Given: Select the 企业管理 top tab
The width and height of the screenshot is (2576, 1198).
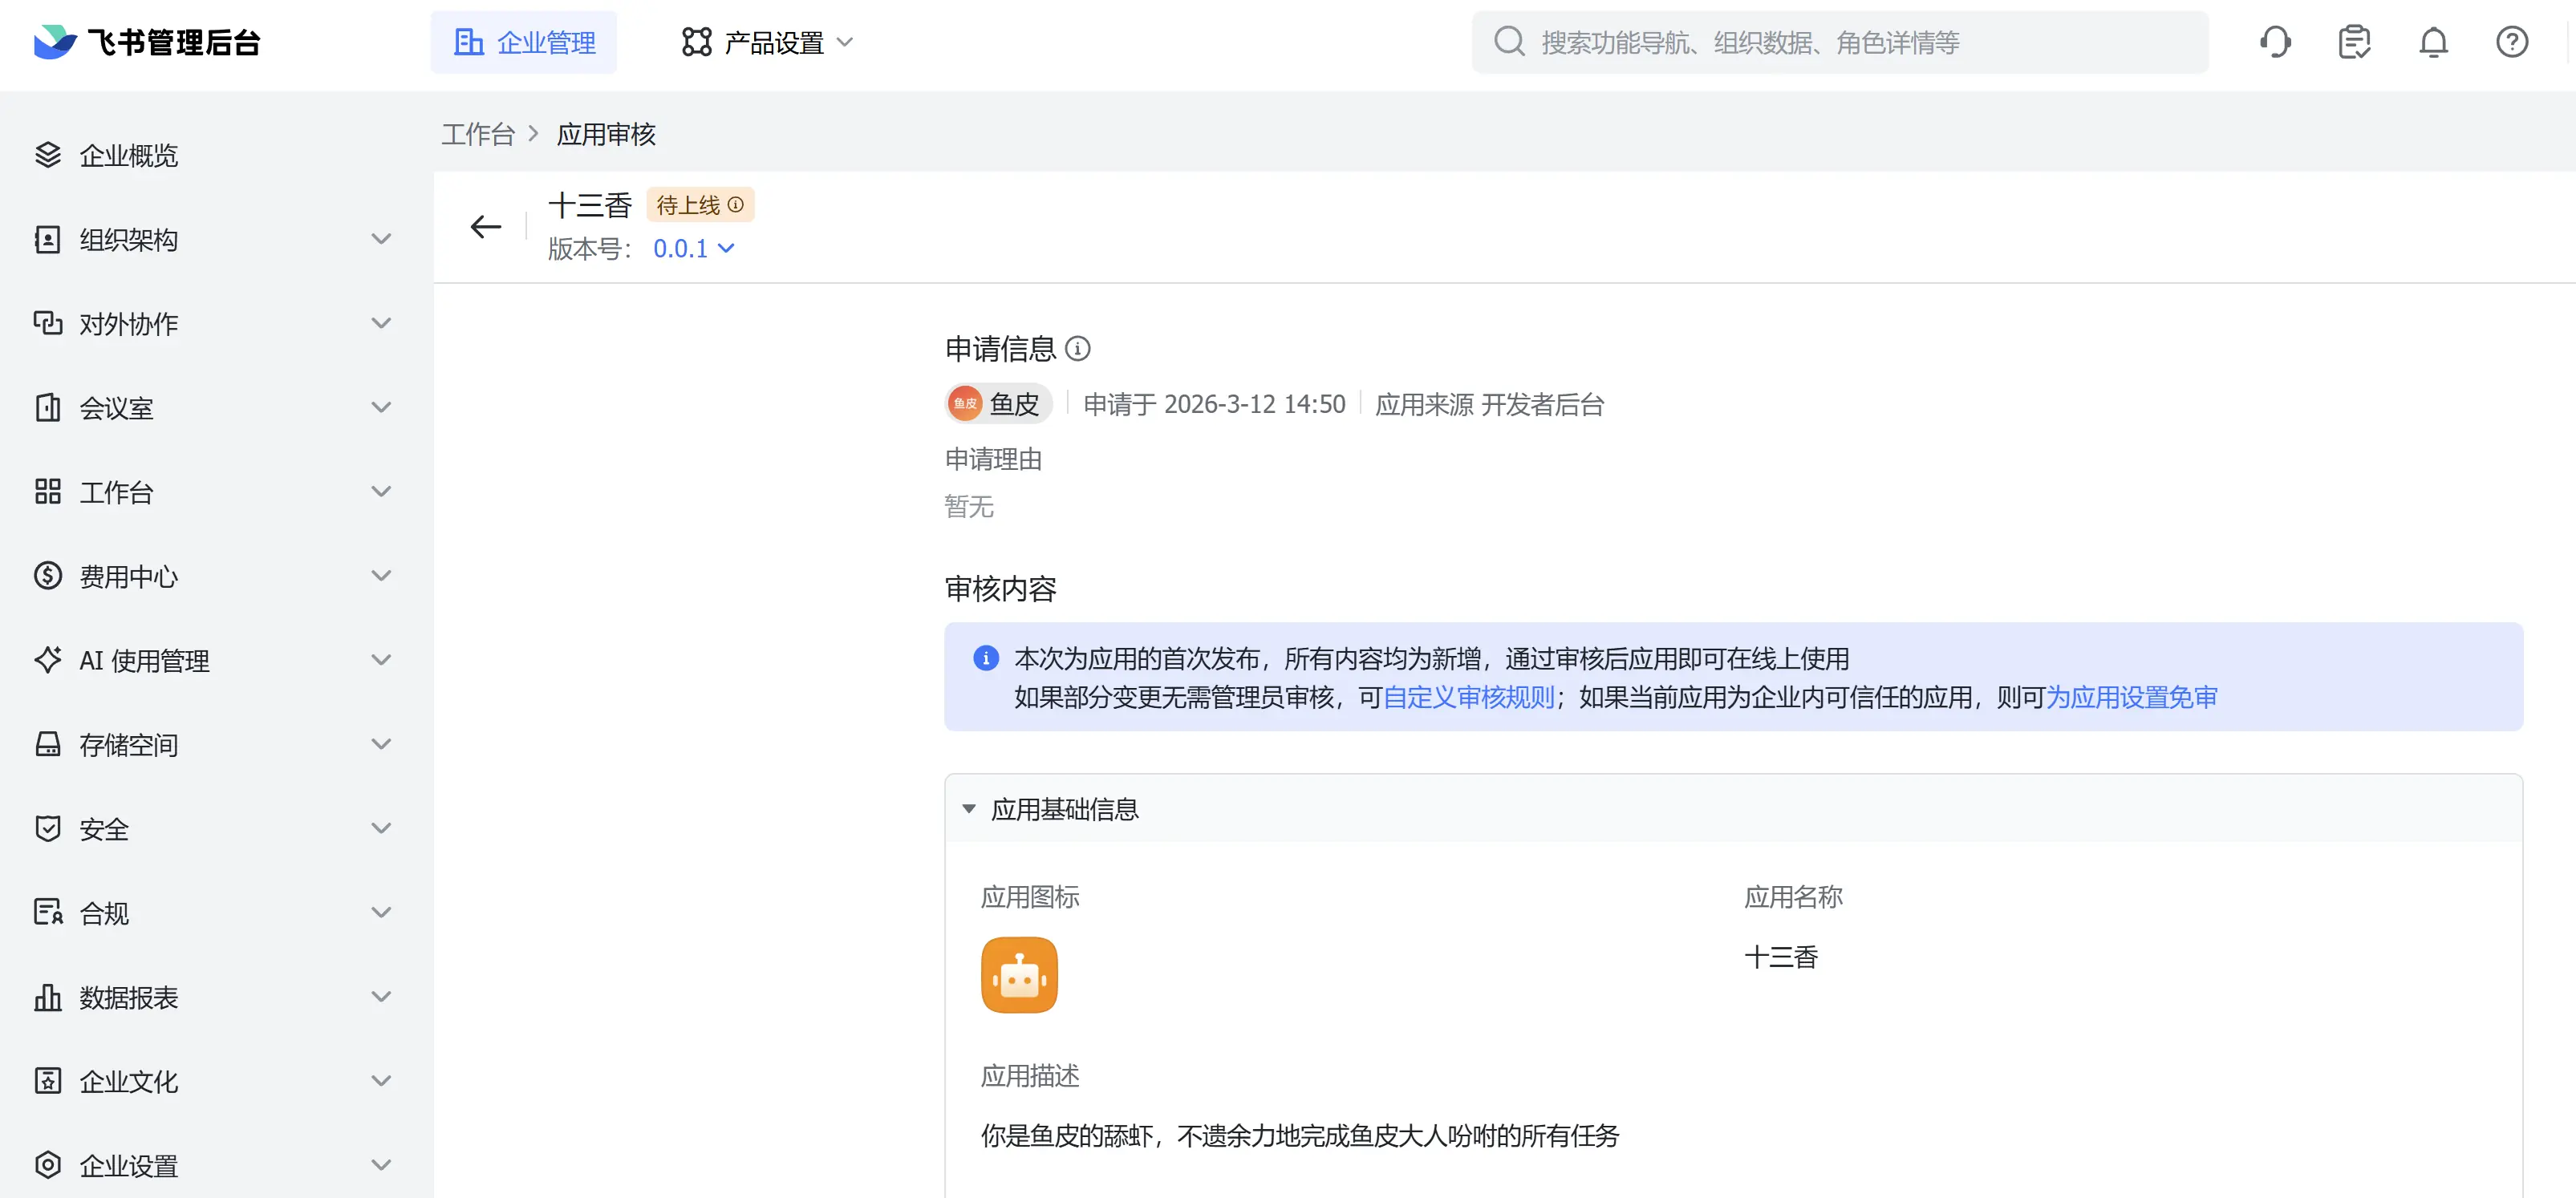Looking at the screenshot, I should coord(524,42).
